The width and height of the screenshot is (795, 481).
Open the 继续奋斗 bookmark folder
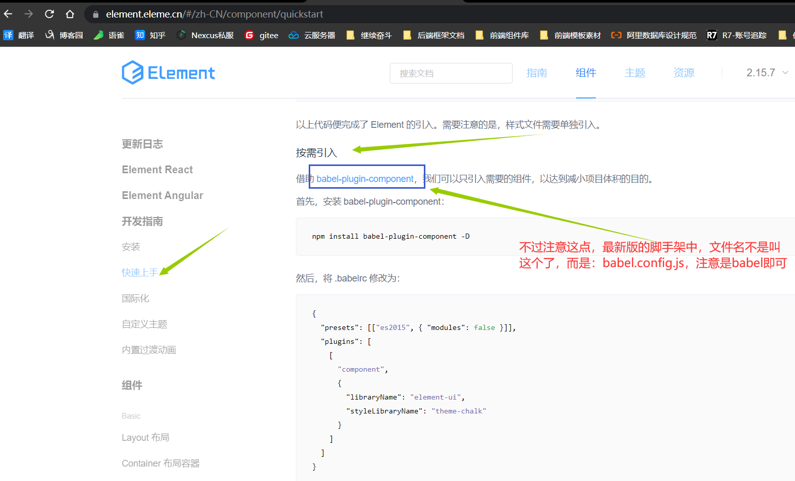pyautogui.click(x=369, y=35)
